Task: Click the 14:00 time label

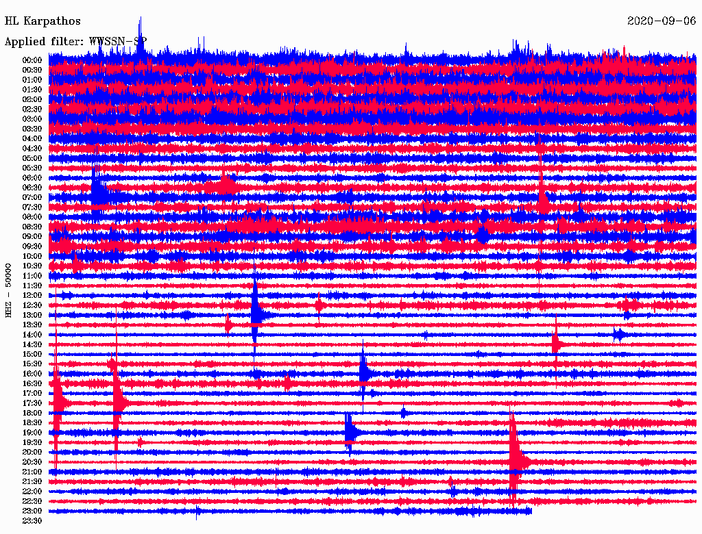Action: (32, 335)
